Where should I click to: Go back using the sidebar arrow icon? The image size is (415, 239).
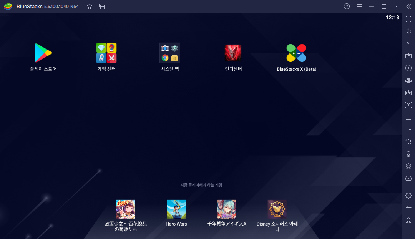point(408,208)
